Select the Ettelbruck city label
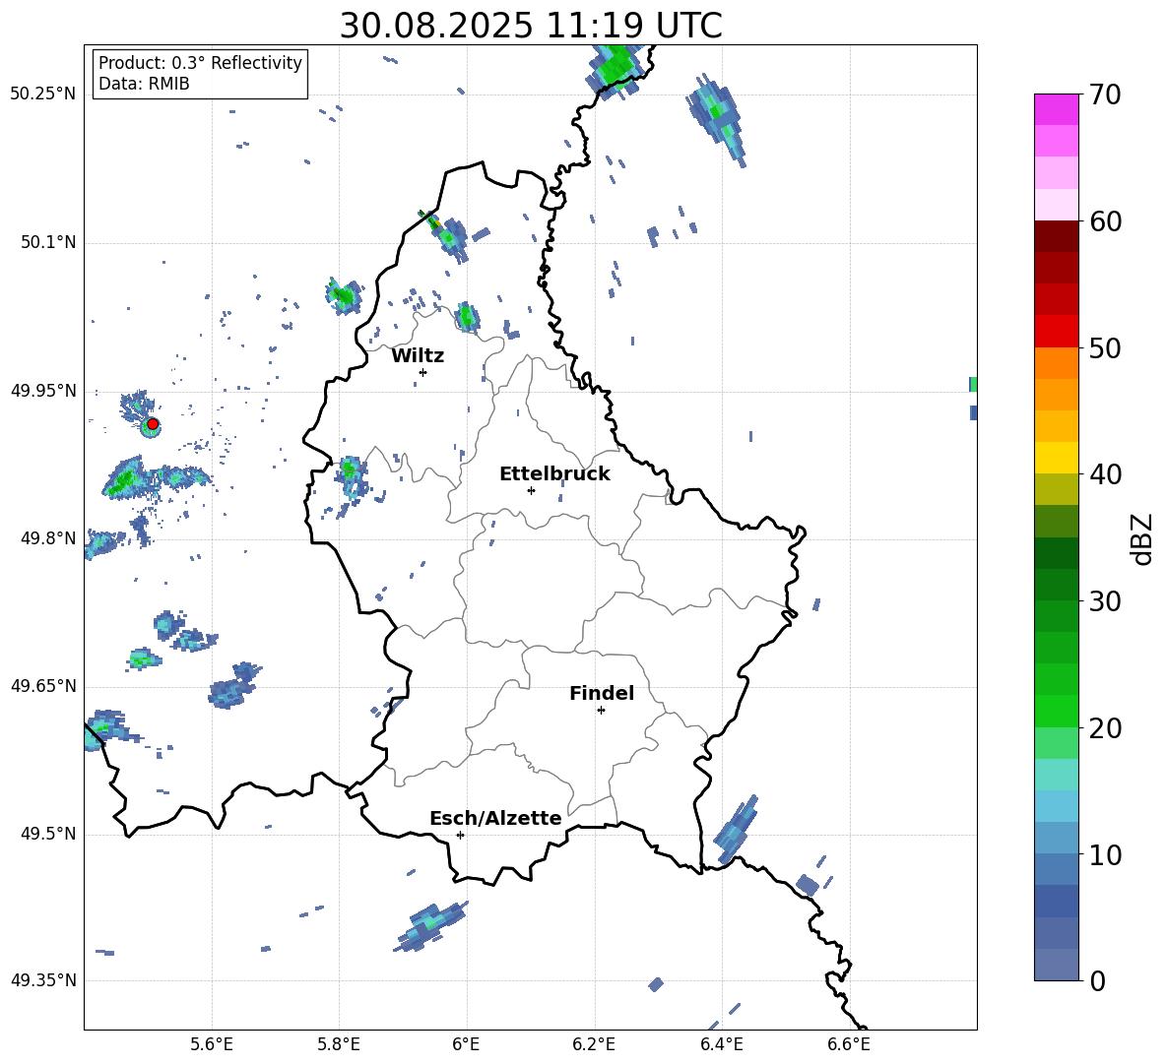The height and width of the screenshot is (1064, 1166). 554,474
